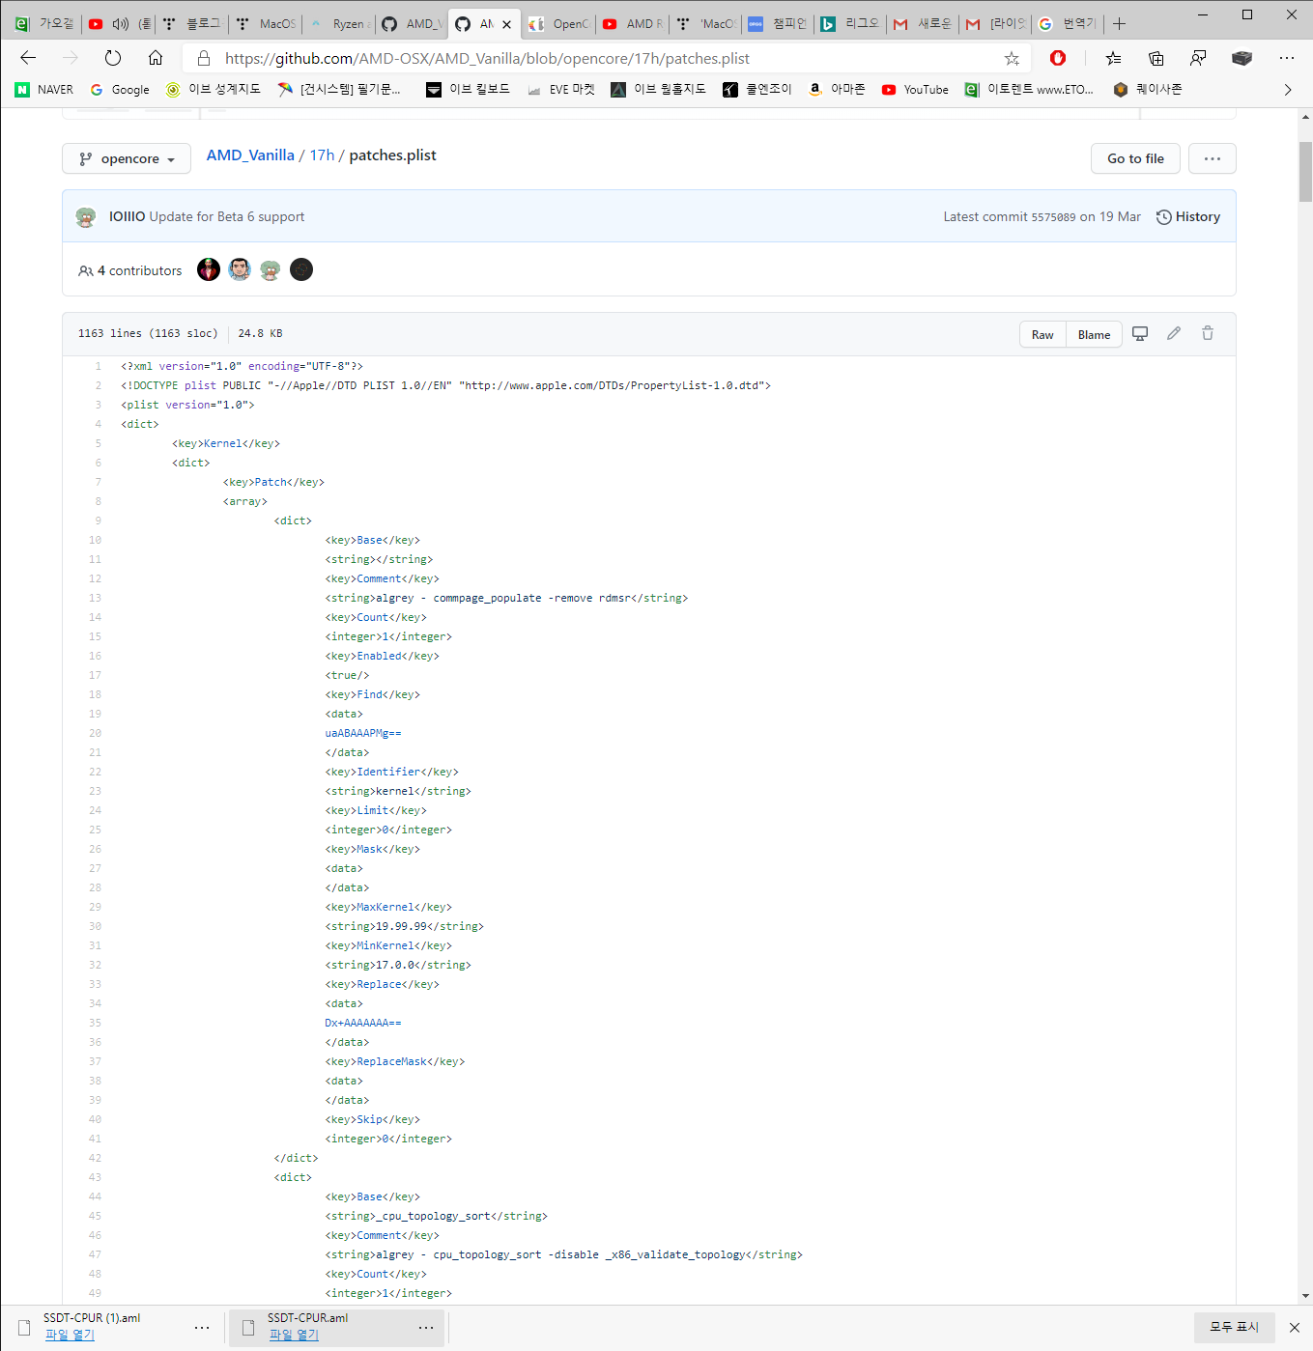Open the Collections icon in toolbar
The image size is (1313, 1351).
[1156, 58]
